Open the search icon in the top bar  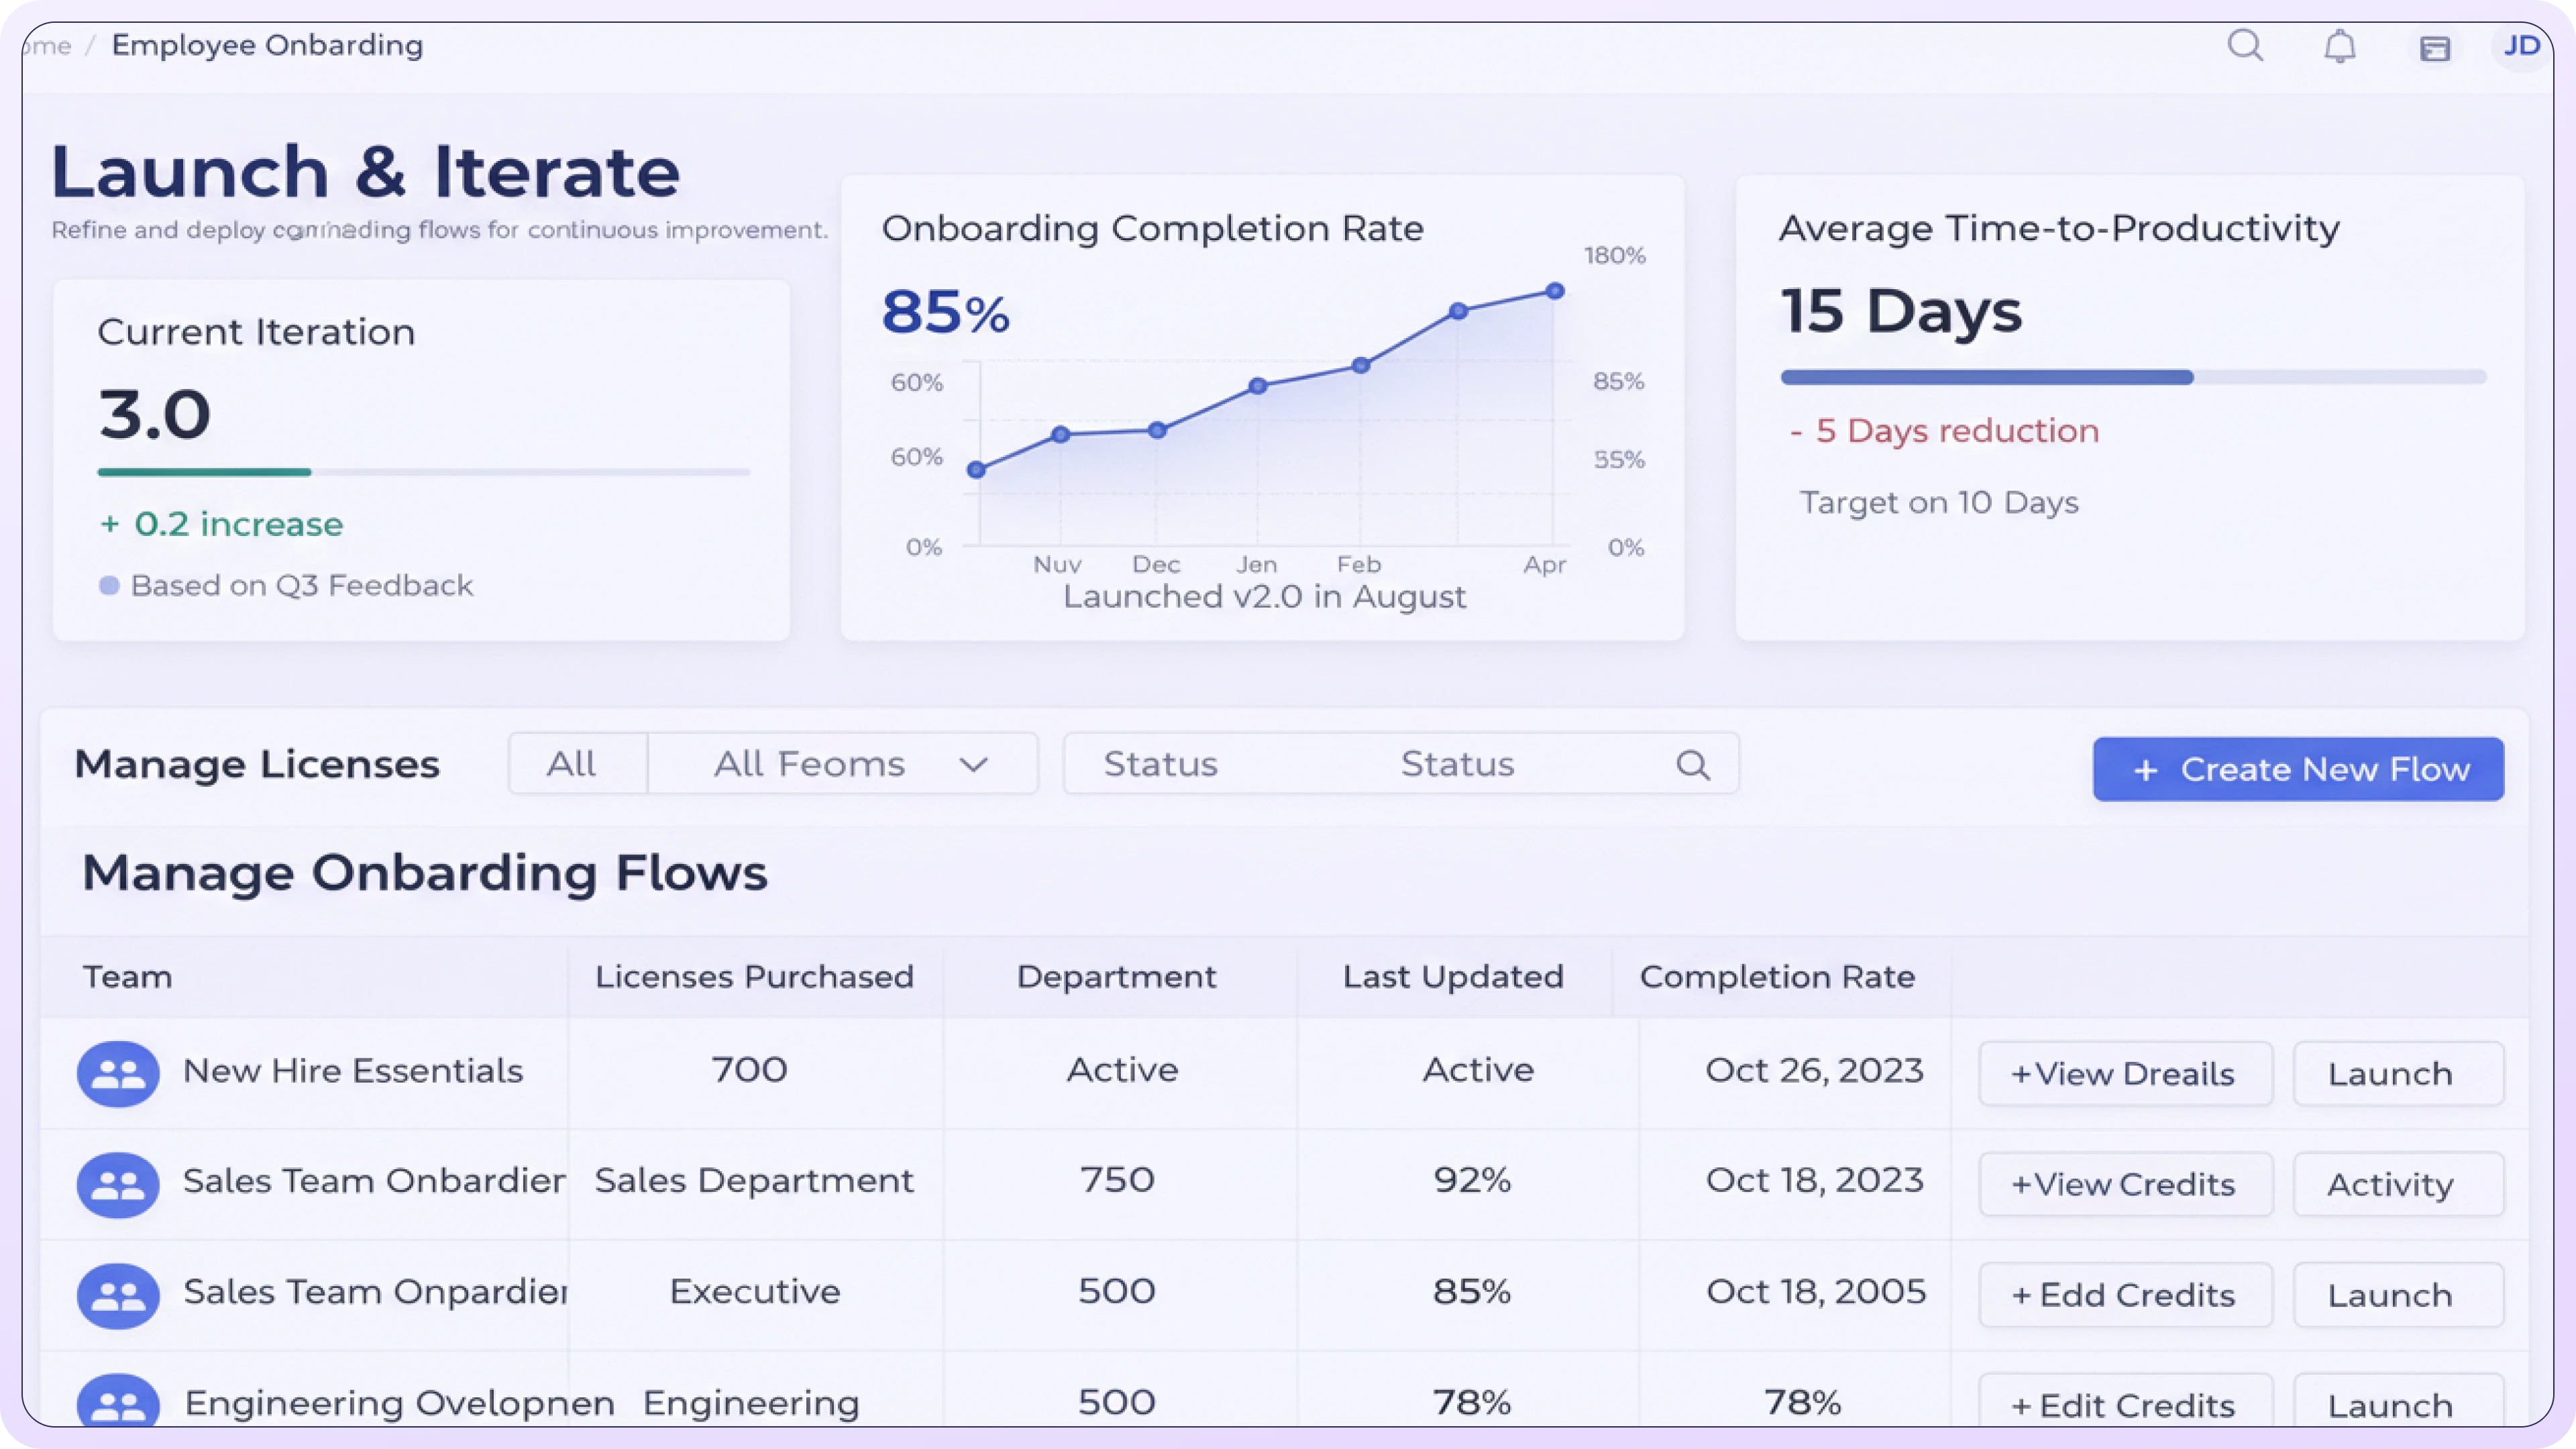coord(2246,46)
